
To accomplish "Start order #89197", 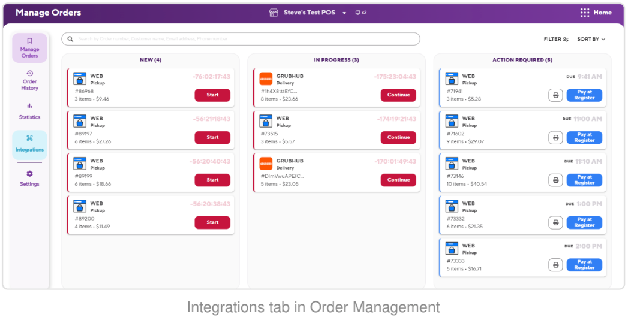I will click(x=212, y=138).
